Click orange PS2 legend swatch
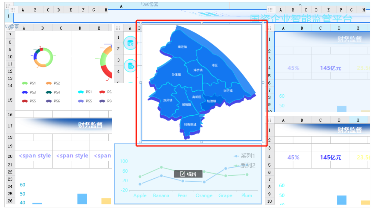The image size is (385, 221). click(x=49, y=83)
